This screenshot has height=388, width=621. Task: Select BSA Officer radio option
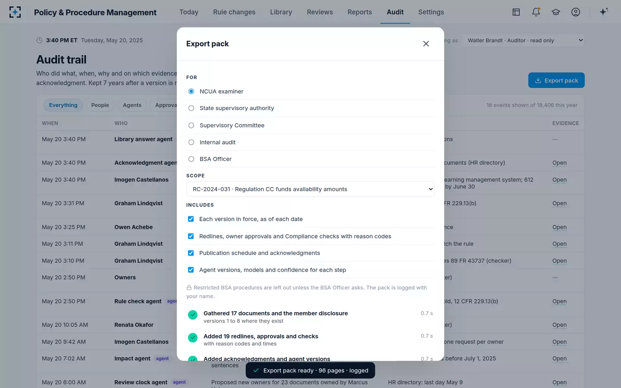(x=191, y=159)
